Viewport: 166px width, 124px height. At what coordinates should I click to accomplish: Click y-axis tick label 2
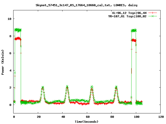(x=10, y=88)
